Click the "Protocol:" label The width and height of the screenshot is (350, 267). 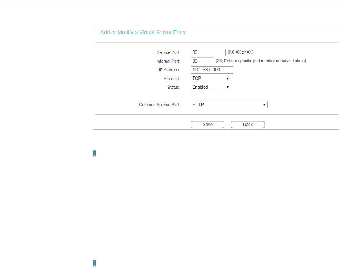[x=172, y=79]
